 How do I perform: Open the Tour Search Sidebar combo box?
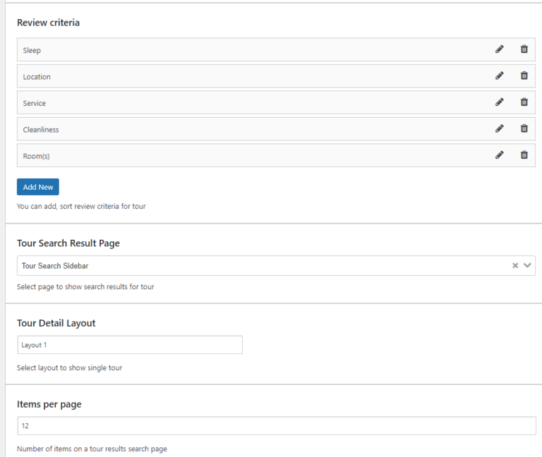[276, 266]
